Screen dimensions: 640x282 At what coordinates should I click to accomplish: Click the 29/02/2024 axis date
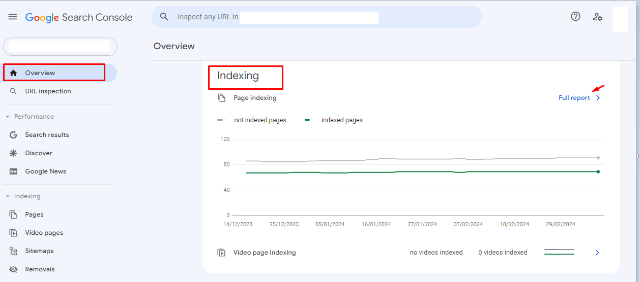pos(561,224)
